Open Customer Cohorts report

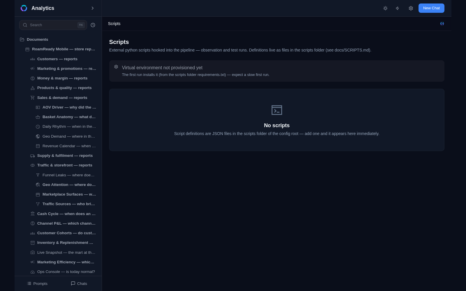(58, 233)
